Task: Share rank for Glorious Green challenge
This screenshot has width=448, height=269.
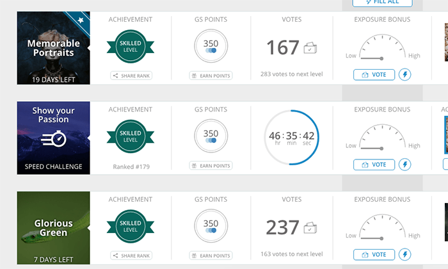Action: (131, 256)
